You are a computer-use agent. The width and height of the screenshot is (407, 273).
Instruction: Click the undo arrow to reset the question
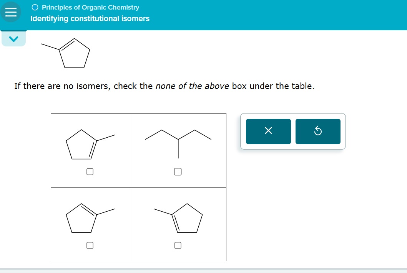(318, 131)
